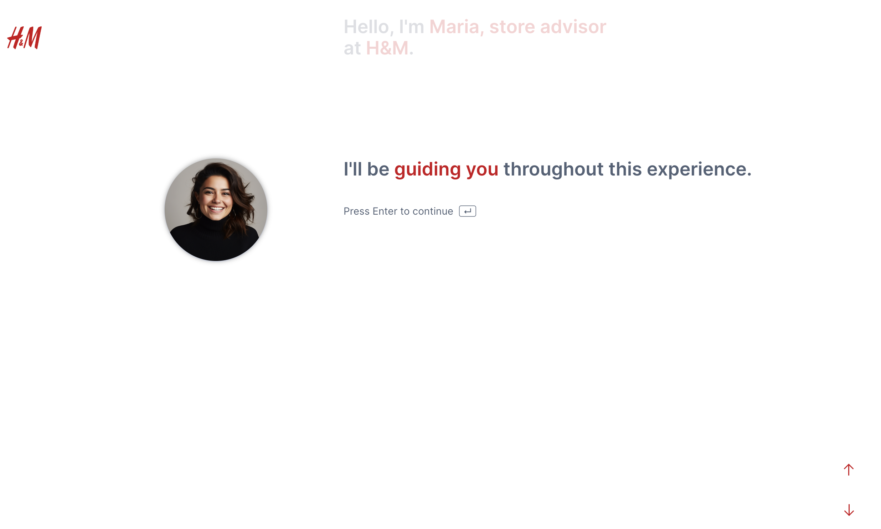Click the H&M logo
Viewport: 881px width, 529px height.
pos(24,37)
